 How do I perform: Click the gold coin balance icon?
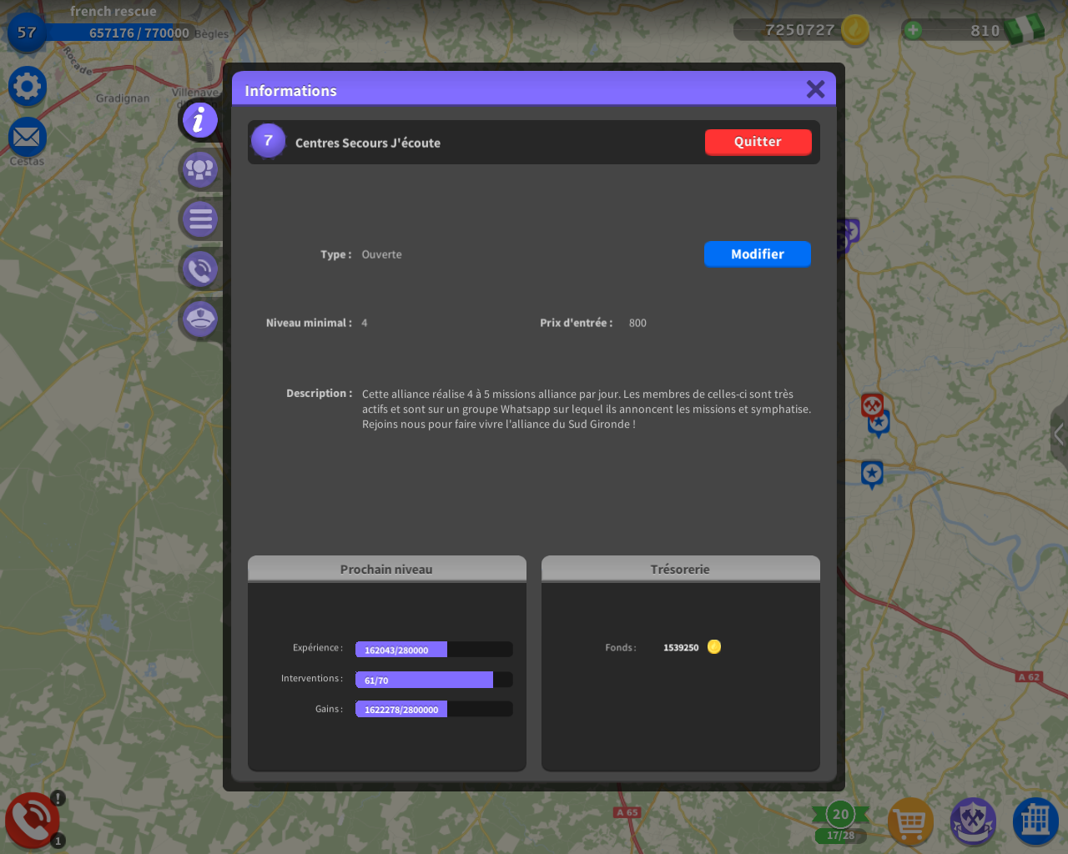click(x=854, y=30)
